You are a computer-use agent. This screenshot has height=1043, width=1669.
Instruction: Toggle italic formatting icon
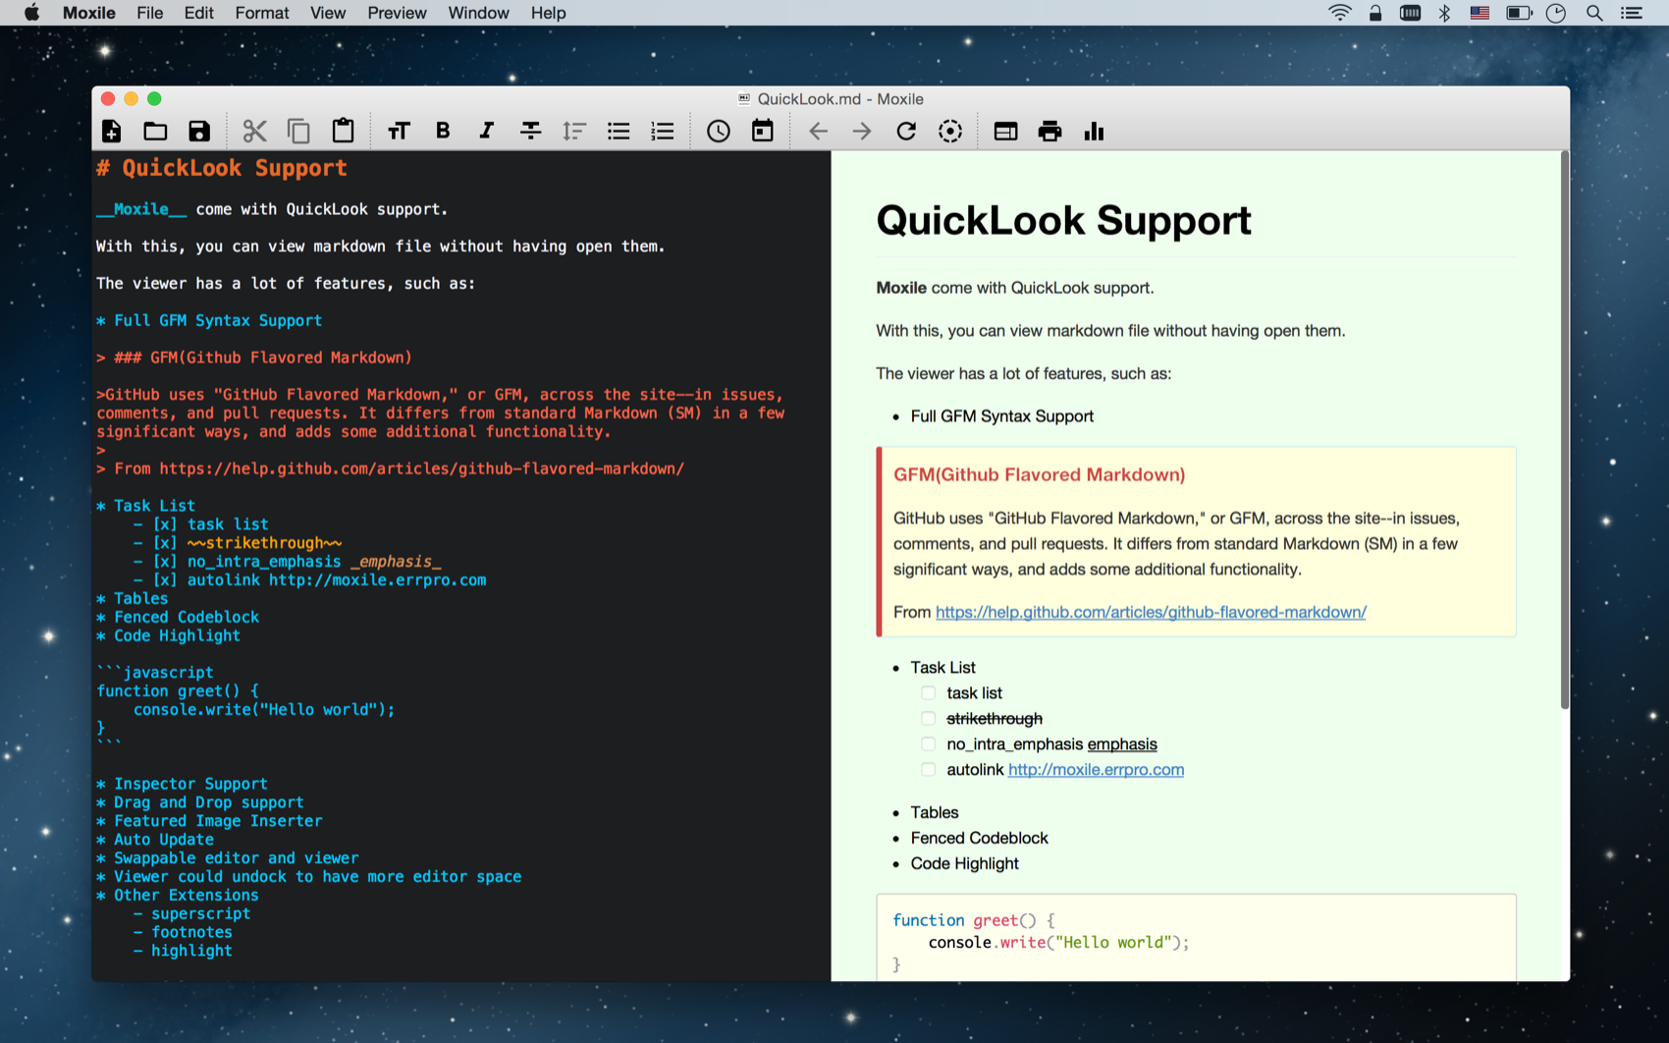tap(486, 131)
